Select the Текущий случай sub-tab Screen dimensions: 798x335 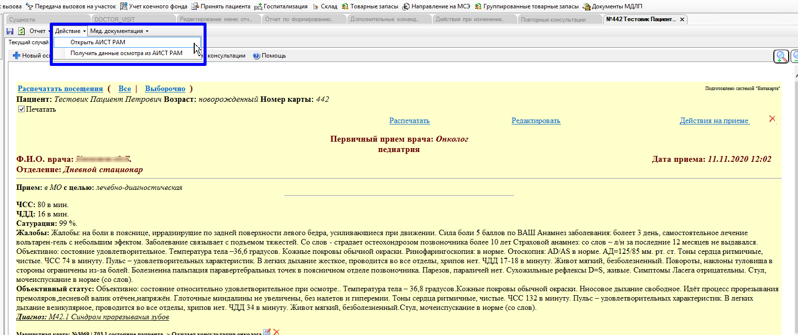tap(28, 43)
